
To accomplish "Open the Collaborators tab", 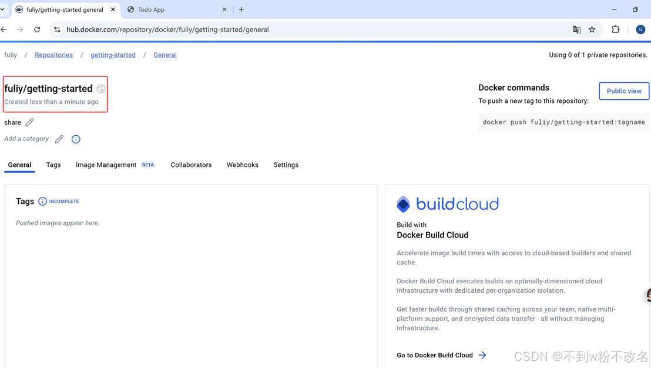I will tap(191, 165).
